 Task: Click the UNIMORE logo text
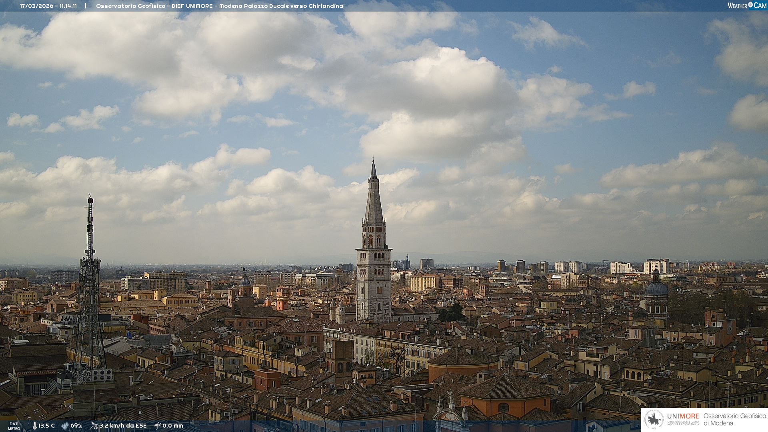click(683, 416)
